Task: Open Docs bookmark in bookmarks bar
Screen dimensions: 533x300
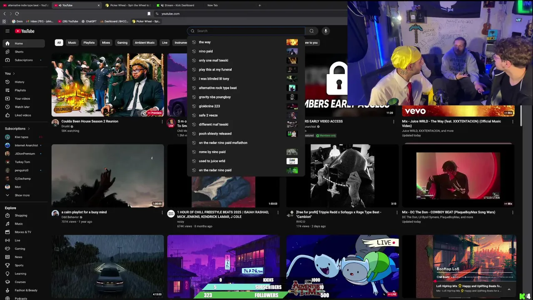Action: pos(17,21)
